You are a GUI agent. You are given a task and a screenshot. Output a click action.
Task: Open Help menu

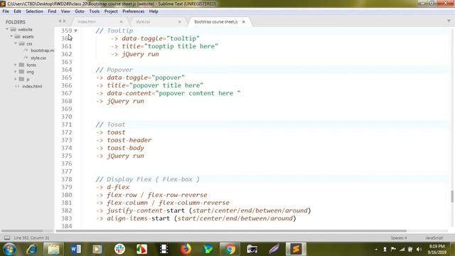[x=154, y=11]
